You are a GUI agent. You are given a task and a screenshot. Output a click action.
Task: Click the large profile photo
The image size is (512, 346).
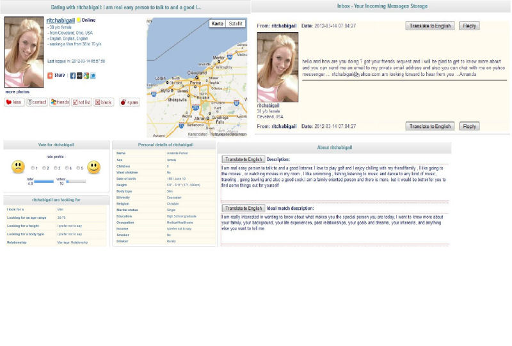[24, 52]
